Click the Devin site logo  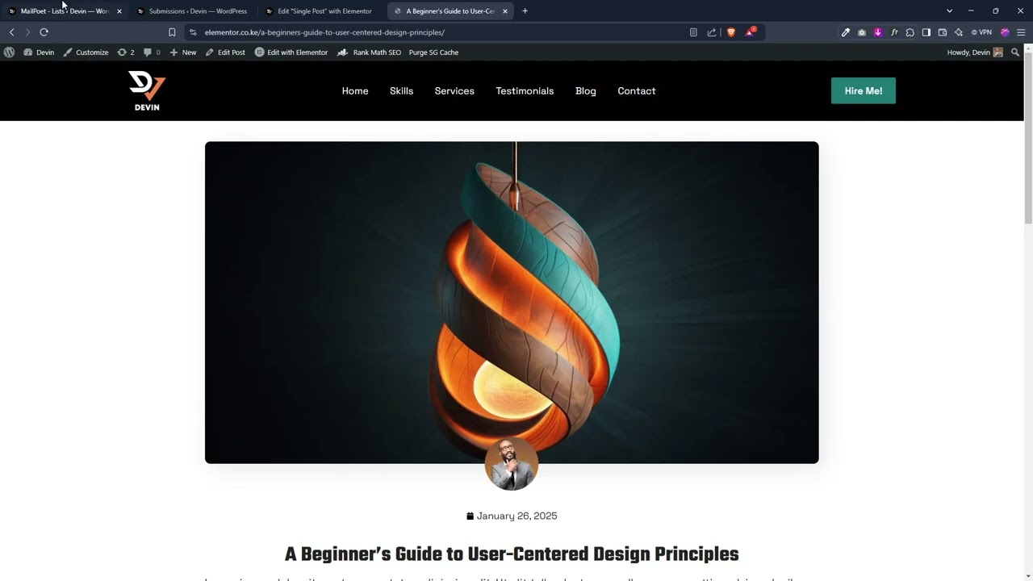pyautogui.click(x=147, y=90)
